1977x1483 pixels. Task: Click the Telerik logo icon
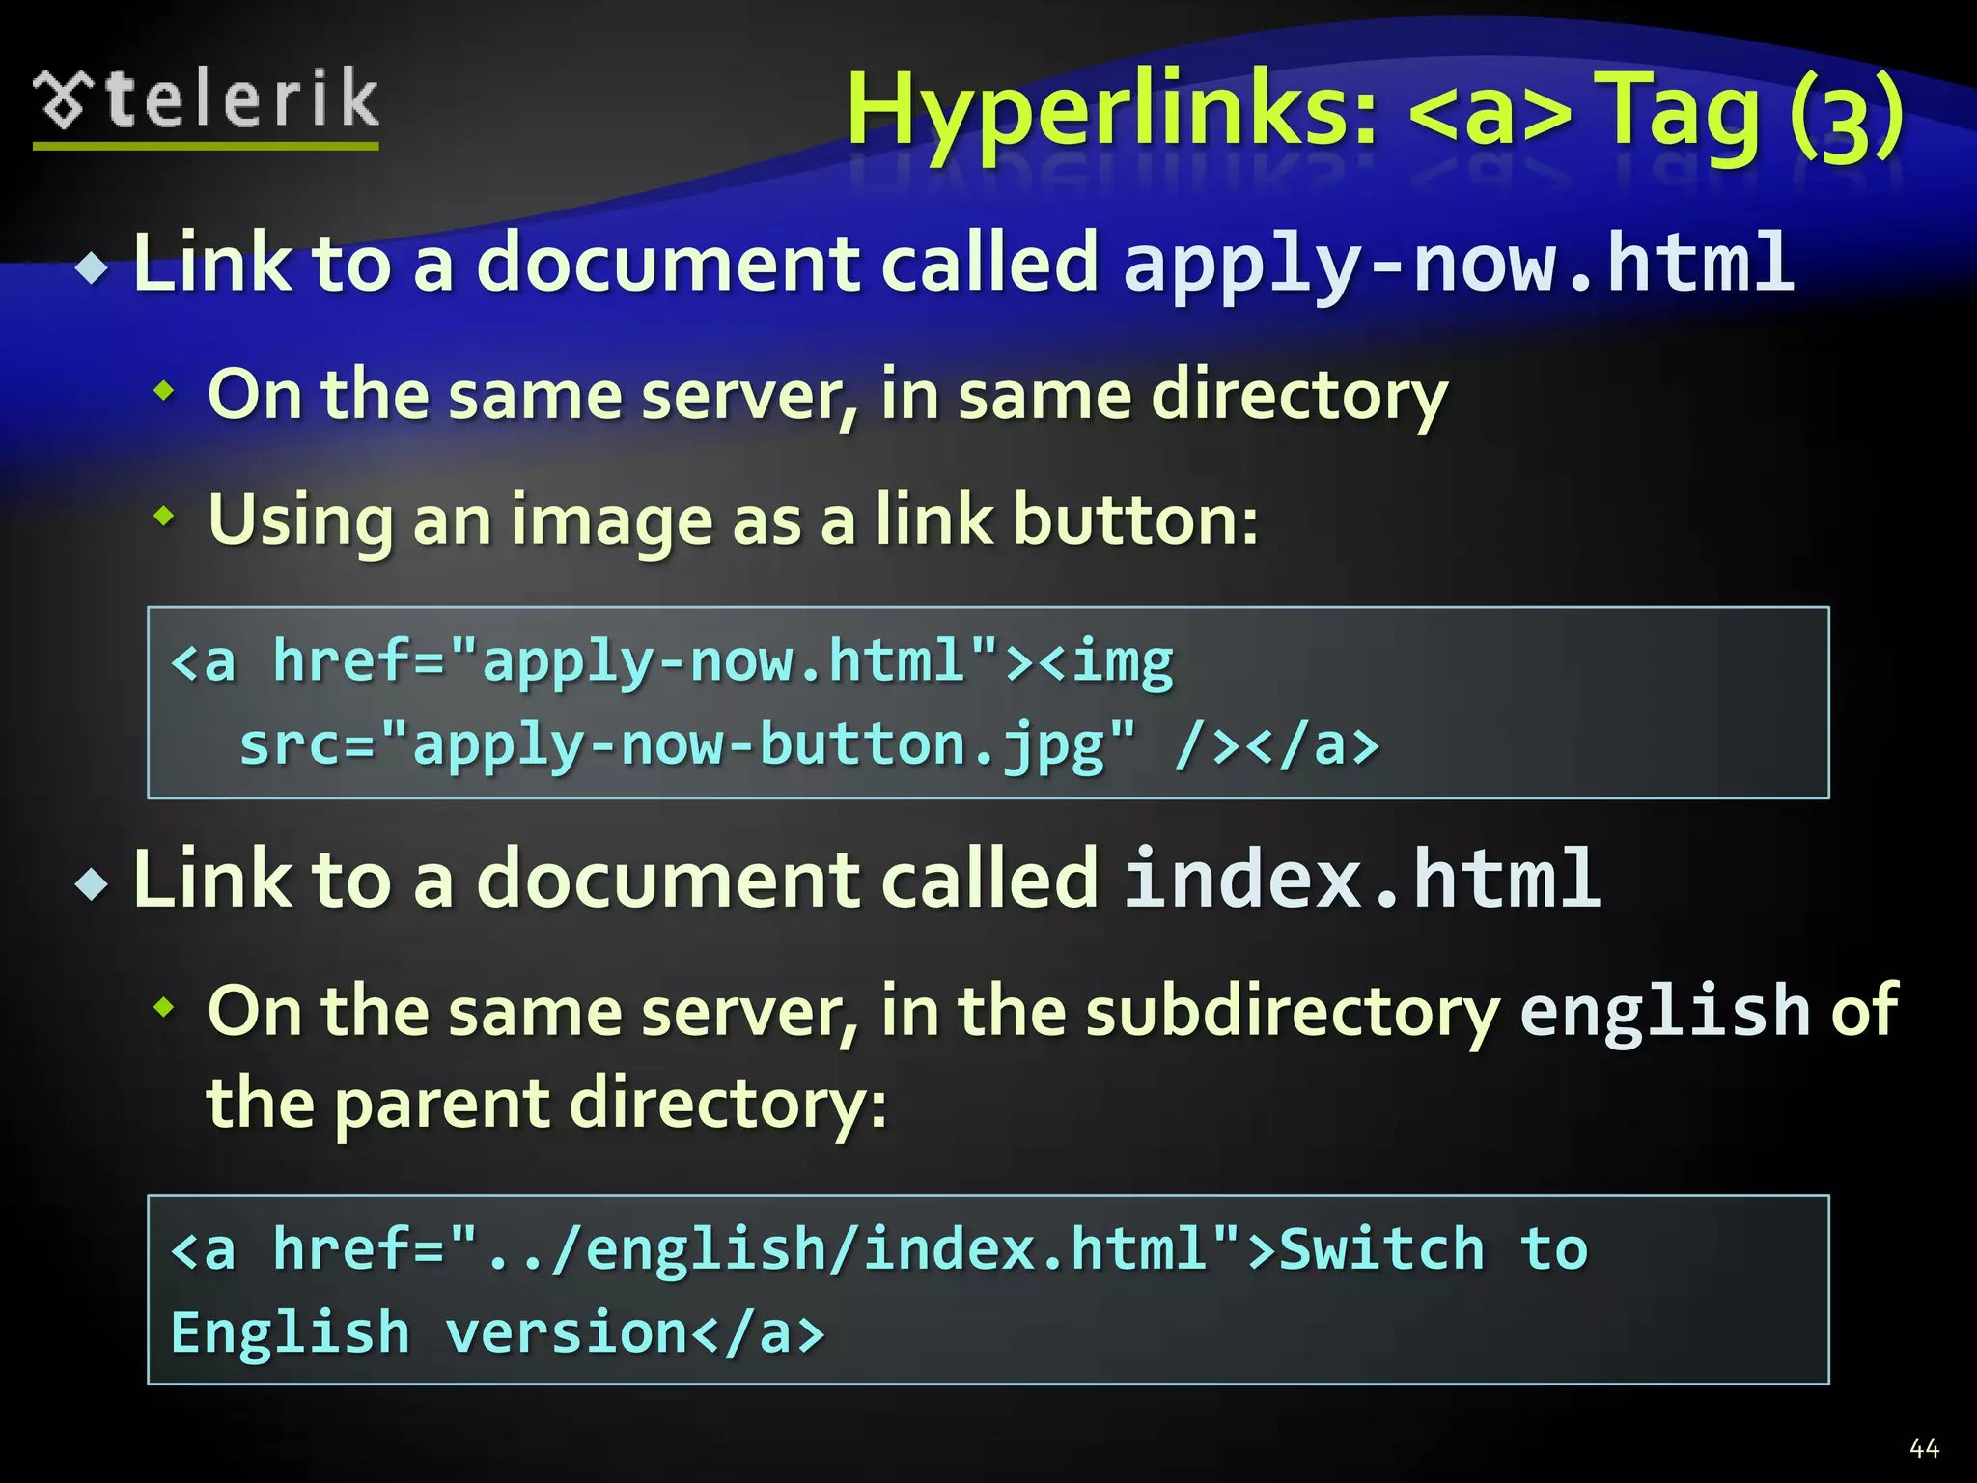64,100
